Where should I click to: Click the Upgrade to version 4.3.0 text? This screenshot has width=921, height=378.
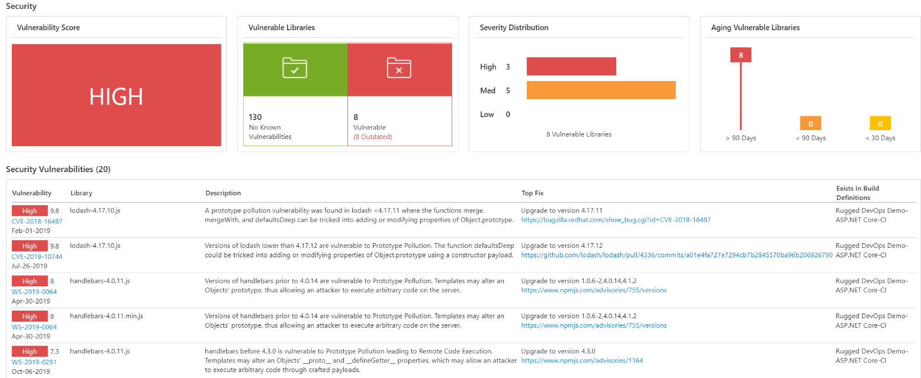(558, 351)
